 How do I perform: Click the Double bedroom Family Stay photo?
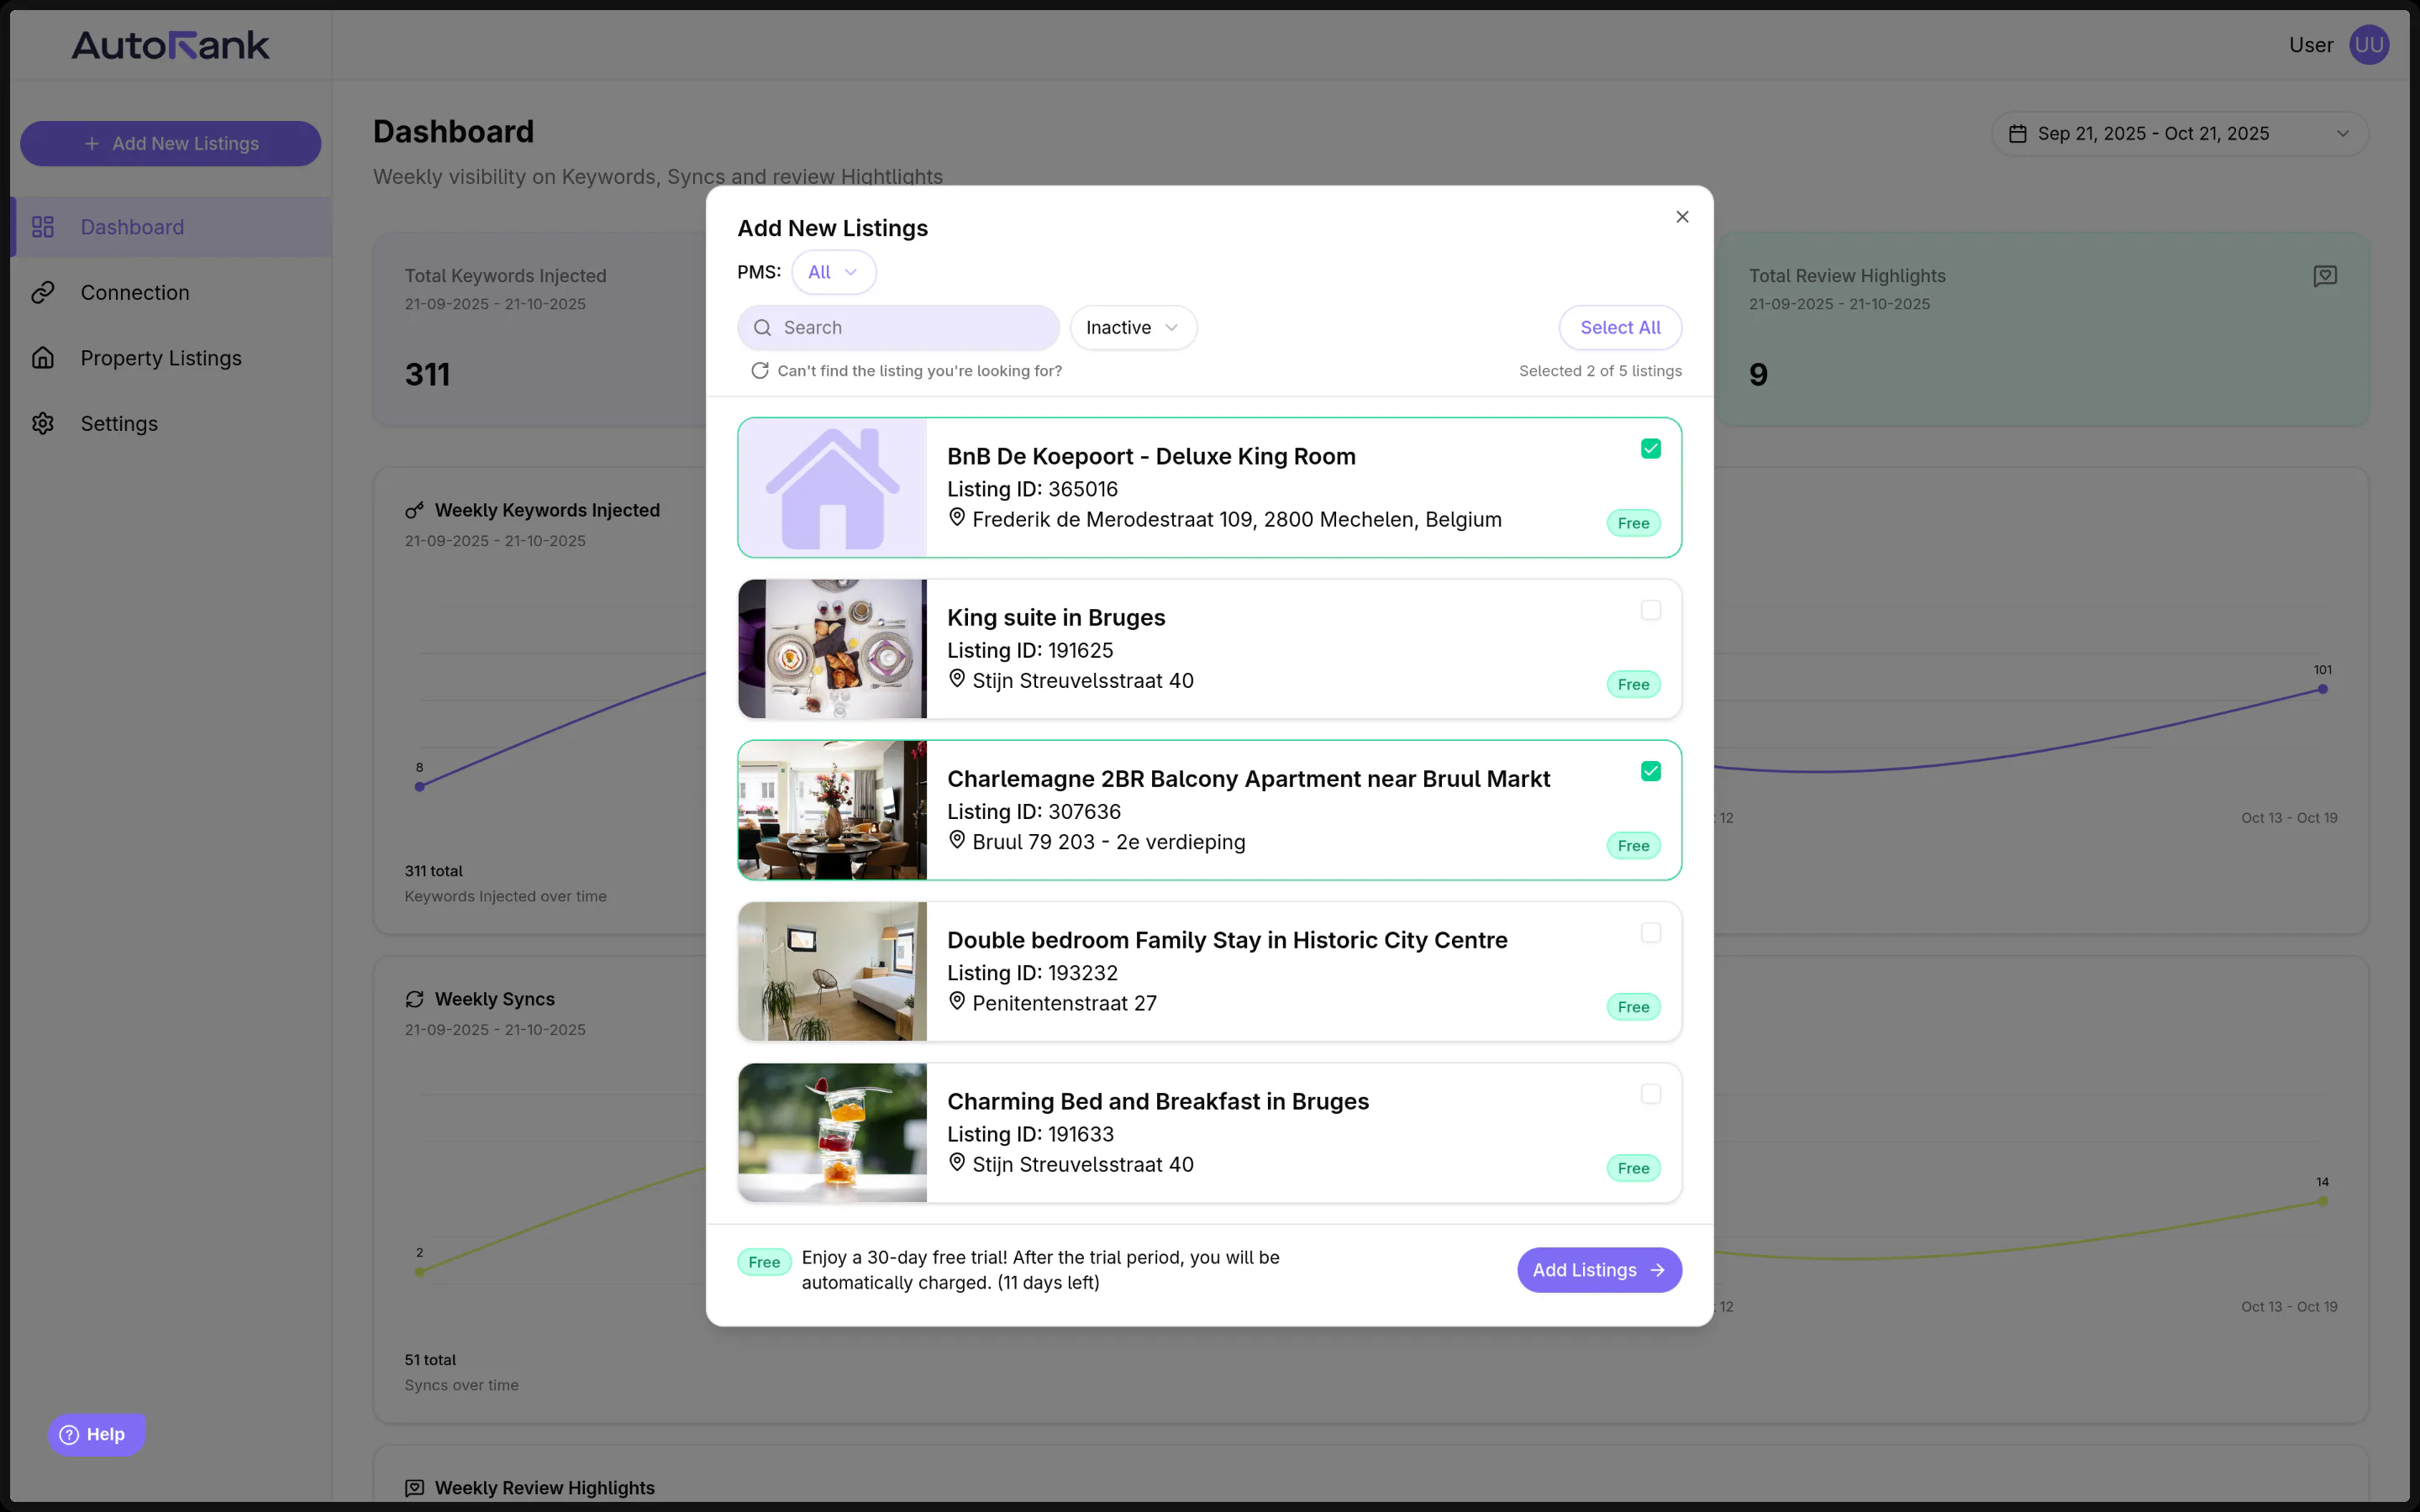pyautogui.click(x=833, y=972)
